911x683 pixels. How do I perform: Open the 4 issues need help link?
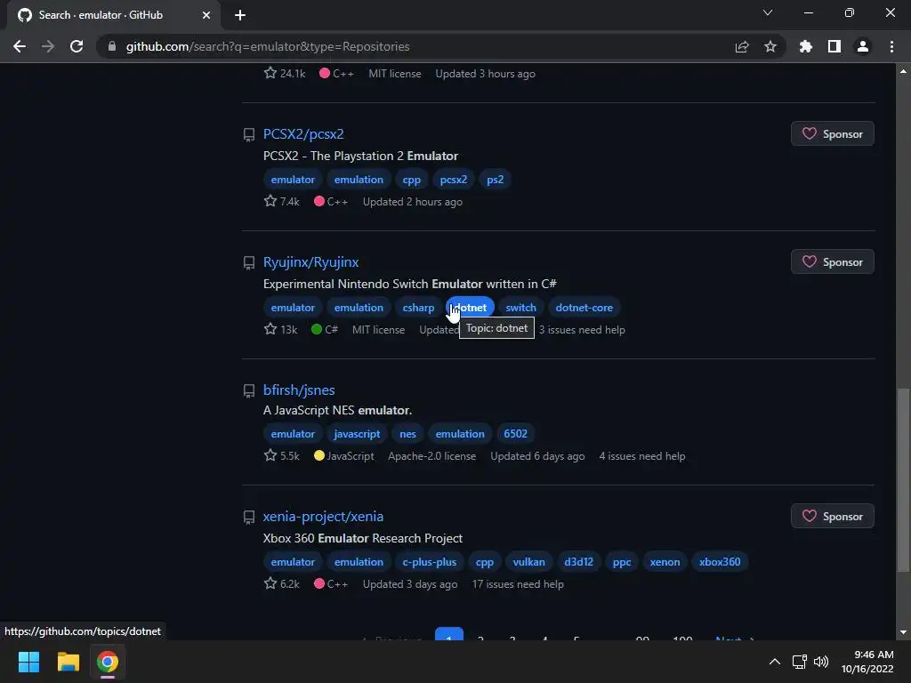(642, 456)
